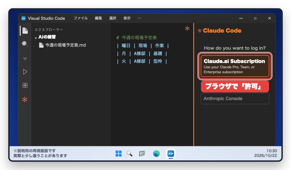Open the 編集 menu
Viewport: 291px width, 170px height.
(98, 18)
